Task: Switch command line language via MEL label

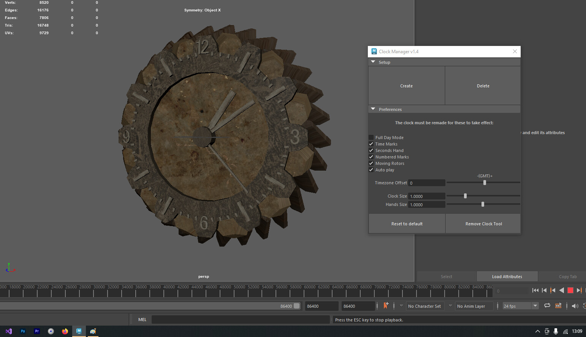Action: pyautogui.click(x=142, y=320)
